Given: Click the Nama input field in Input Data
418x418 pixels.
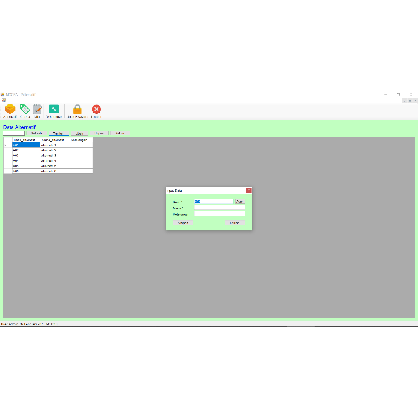Looking at the screenshot, I should point(219,207).
